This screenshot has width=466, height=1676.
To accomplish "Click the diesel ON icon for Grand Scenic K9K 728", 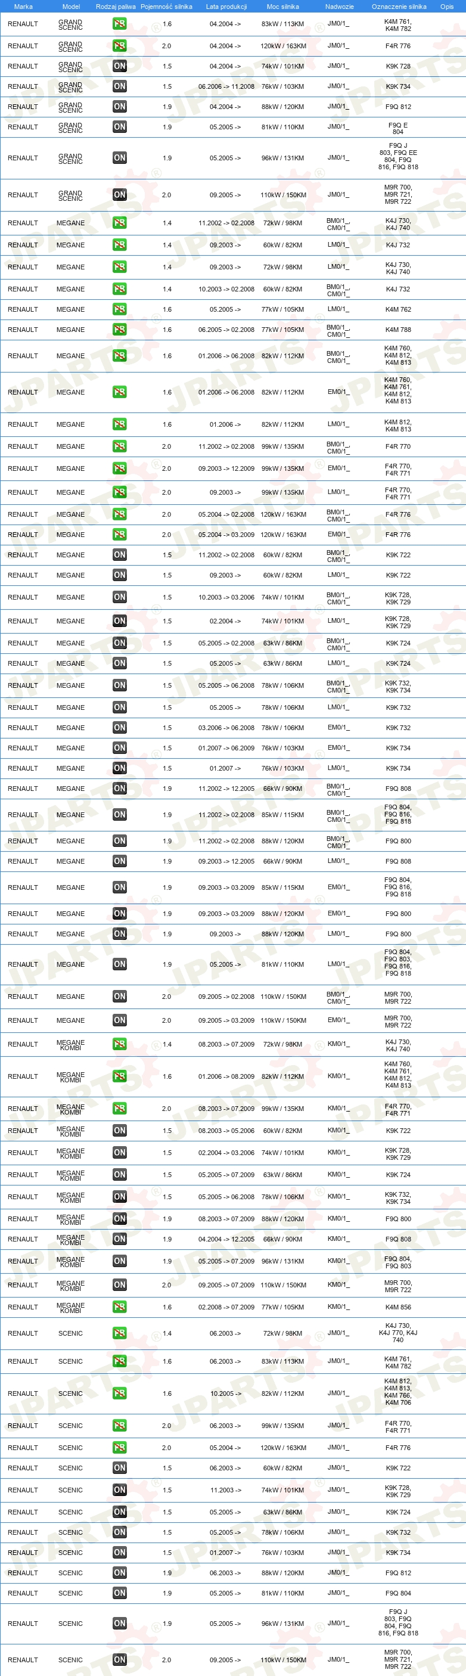I will tap(120, 66).
